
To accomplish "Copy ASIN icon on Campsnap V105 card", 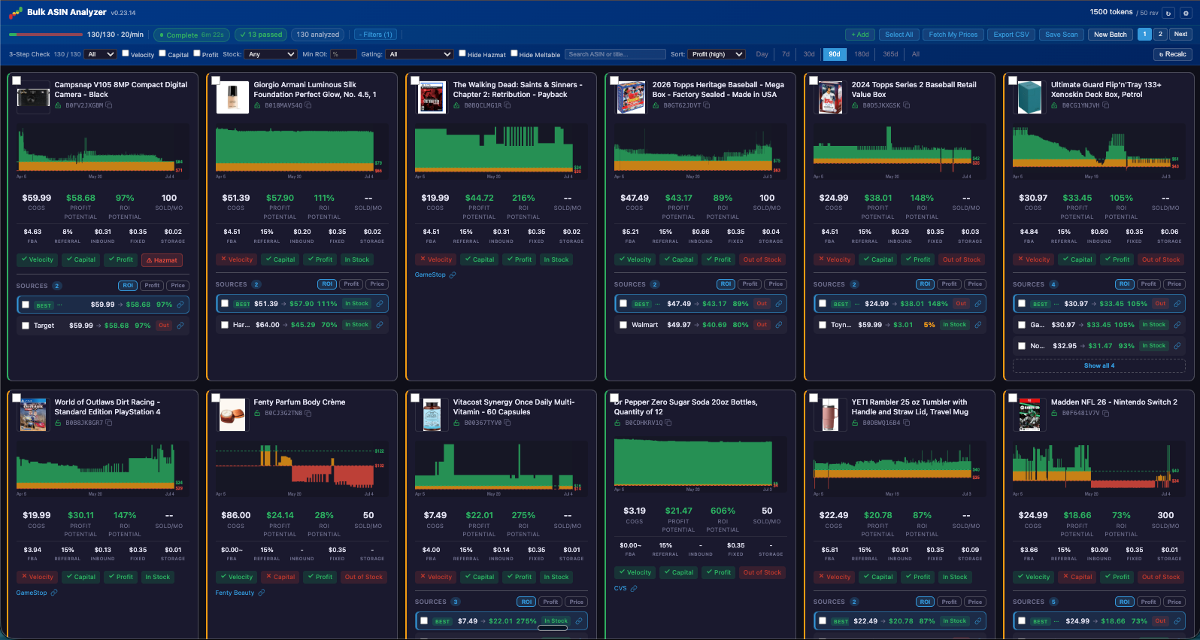I will coord(109,105).
